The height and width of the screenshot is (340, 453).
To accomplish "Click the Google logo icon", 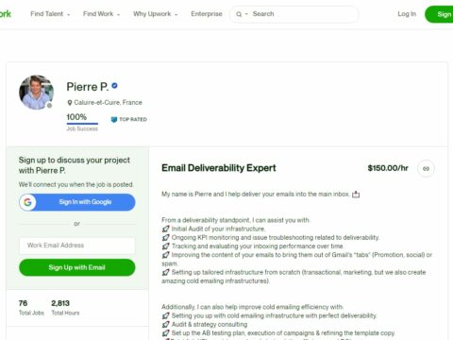I will pos(27,202).
